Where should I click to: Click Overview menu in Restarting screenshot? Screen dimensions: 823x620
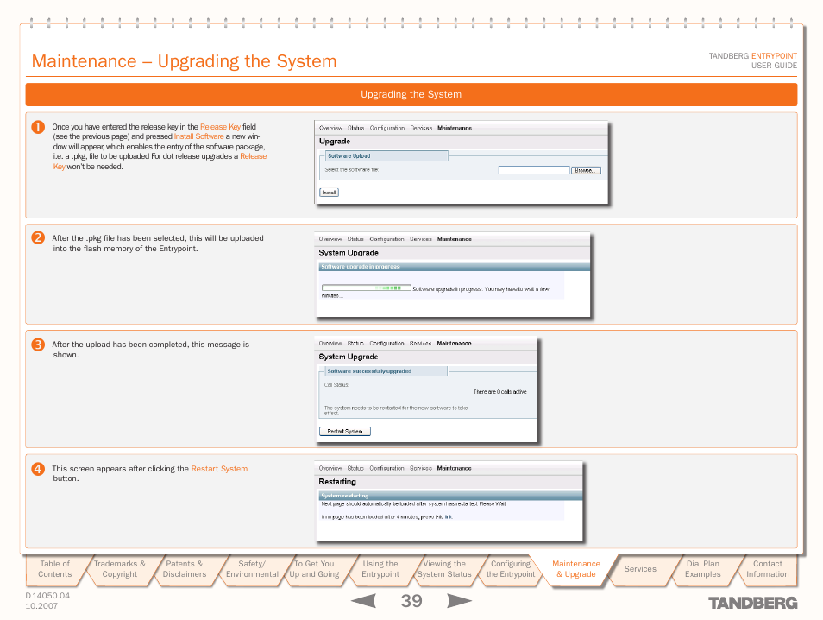tap(330, 468)
